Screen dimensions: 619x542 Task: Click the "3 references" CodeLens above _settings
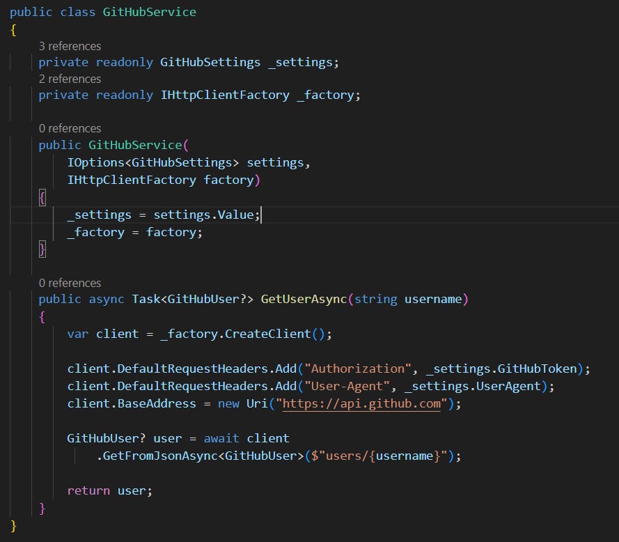tap(69, 46)
